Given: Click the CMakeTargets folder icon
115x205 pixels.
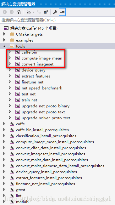Looking at the screenshot, I should tap(12, 34).
